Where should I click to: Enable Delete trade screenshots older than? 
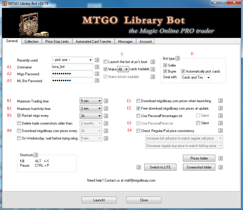(x=19, y=123)
